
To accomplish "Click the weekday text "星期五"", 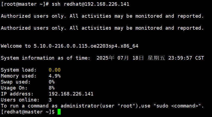I will pyautogui.click(x=156, y=58).
